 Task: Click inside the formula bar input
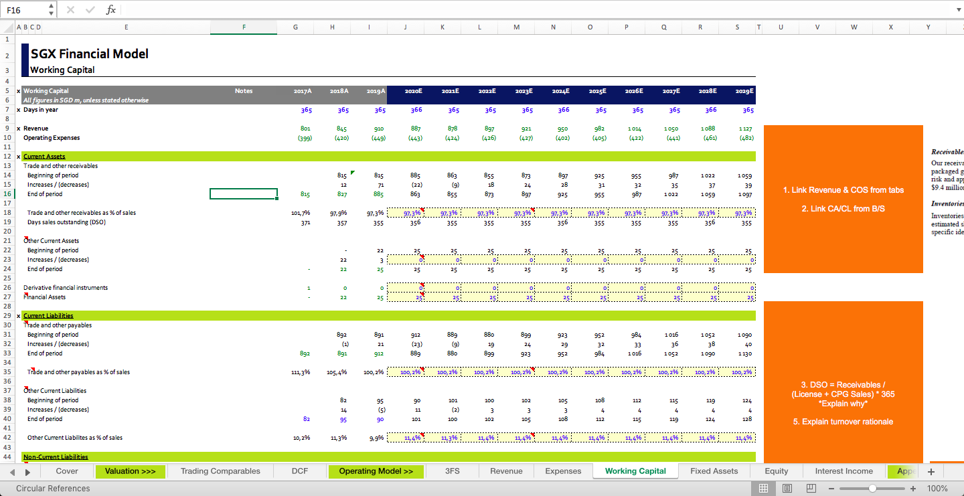[x=536, y=10]
